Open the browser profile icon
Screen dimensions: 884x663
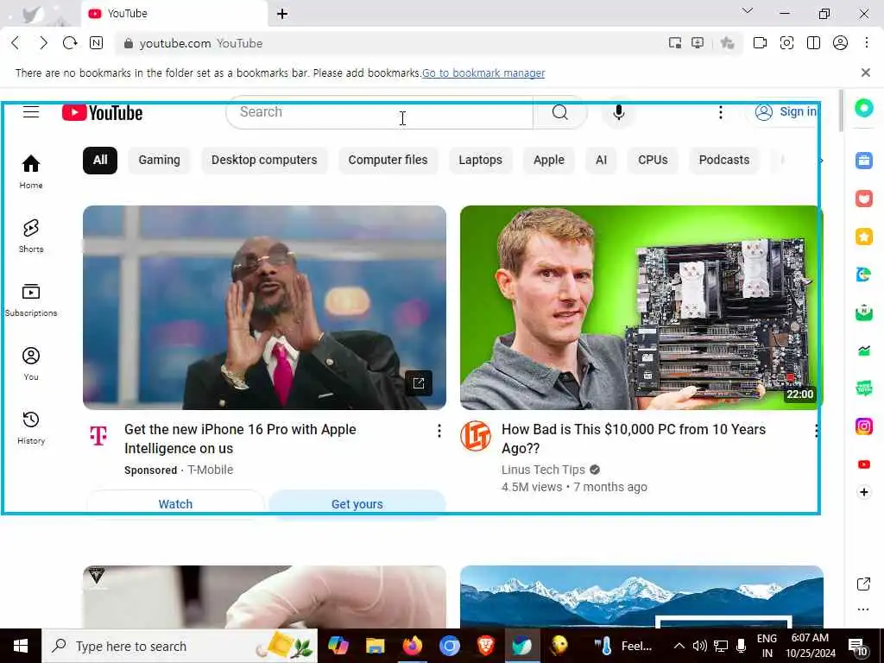coord(840,43)
